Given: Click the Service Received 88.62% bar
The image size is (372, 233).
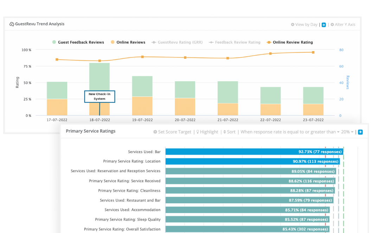Looking at the screenshot, I should tap(250, 181).
